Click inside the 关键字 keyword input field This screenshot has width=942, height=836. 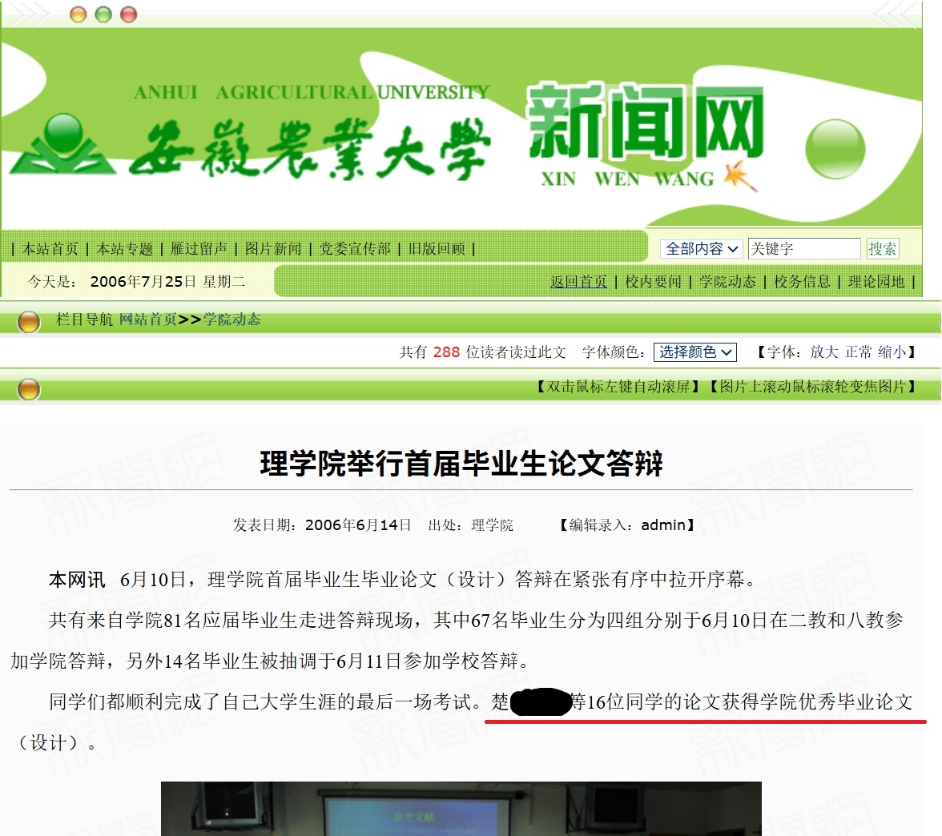(x=805, y=248)
